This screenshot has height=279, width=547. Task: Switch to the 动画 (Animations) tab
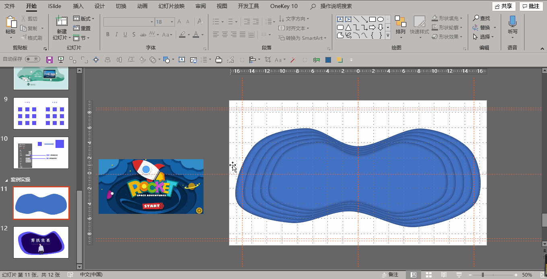point(142,6)
